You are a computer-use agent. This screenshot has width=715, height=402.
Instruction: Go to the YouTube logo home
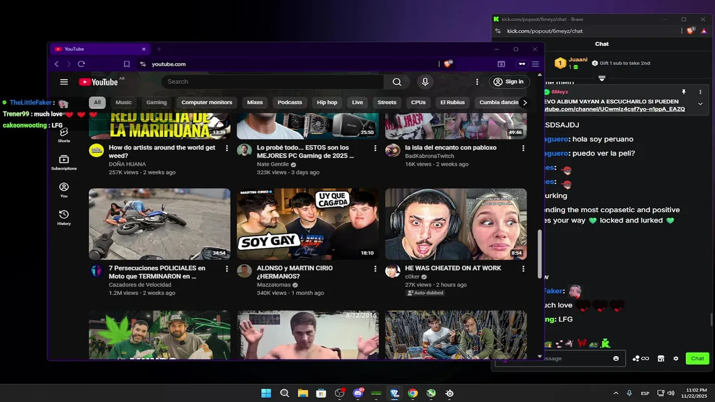(98, 82)
